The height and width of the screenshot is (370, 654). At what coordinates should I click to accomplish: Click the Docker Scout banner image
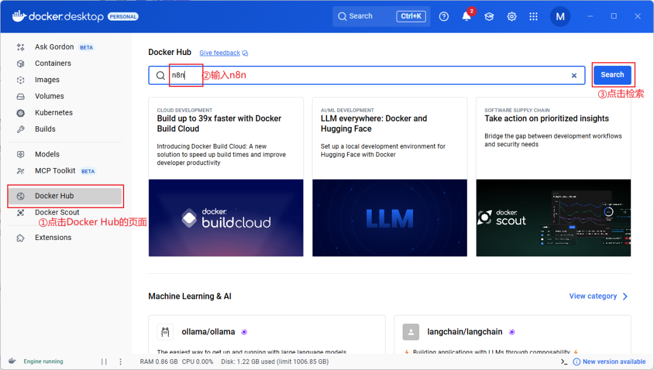[553, 218]
